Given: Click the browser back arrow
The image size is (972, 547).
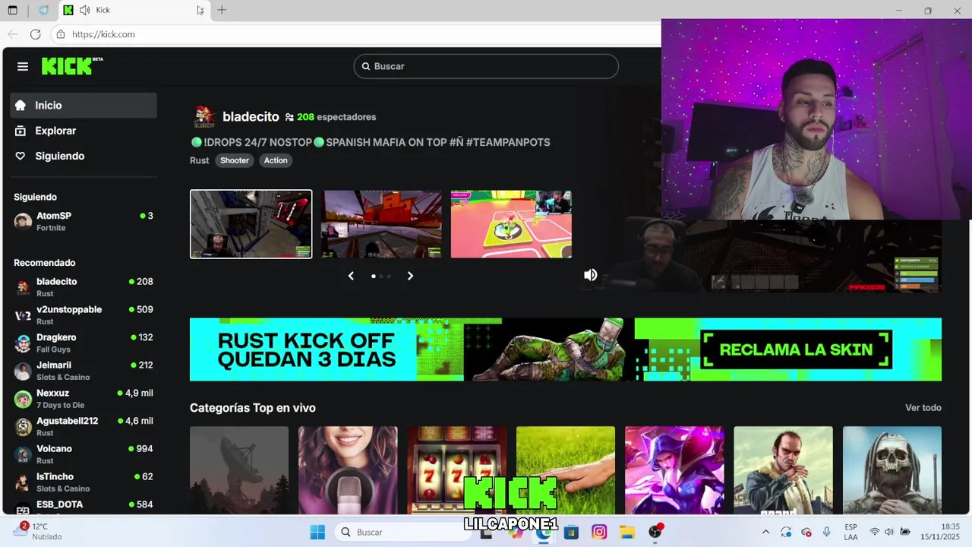Looking at the screenshot, I should click(12, 34).
